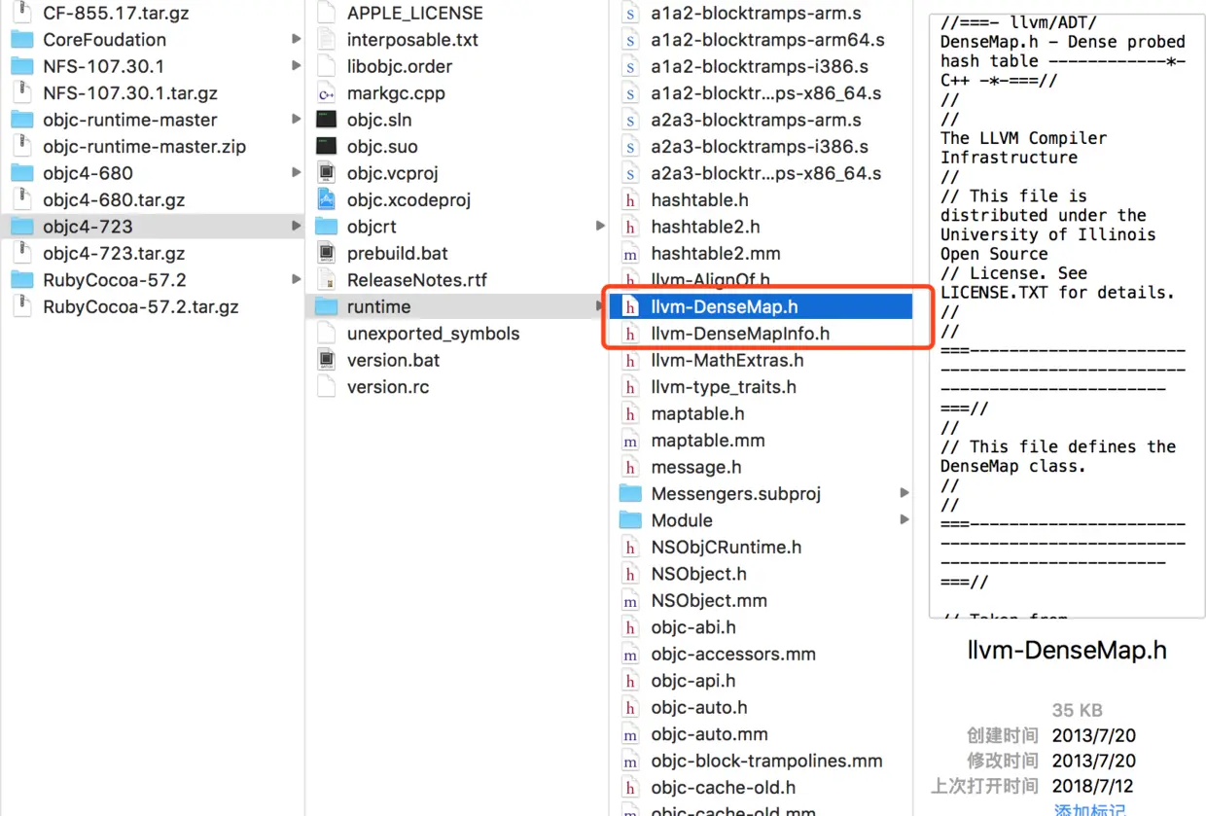This screenshot has height=816, width=1206.
Task: Expand the NFS-107.30.1 folder arrow
Action: 296,66
